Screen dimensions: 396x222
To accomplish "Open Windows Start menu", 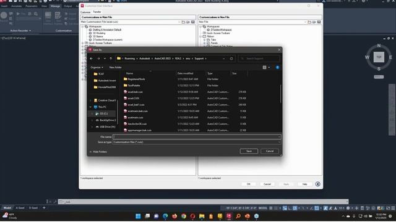I will coord(138,216).
